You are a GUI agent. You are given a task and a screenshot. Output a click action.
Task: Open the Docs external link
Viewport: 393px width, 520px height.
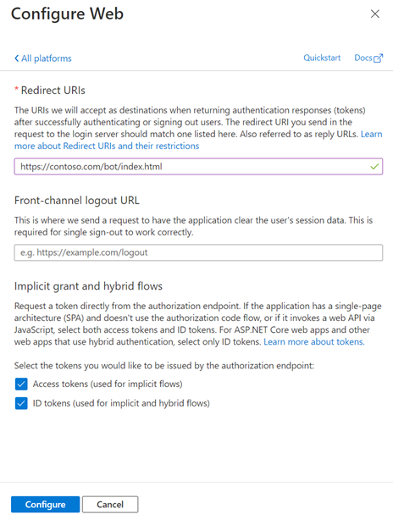368,58
